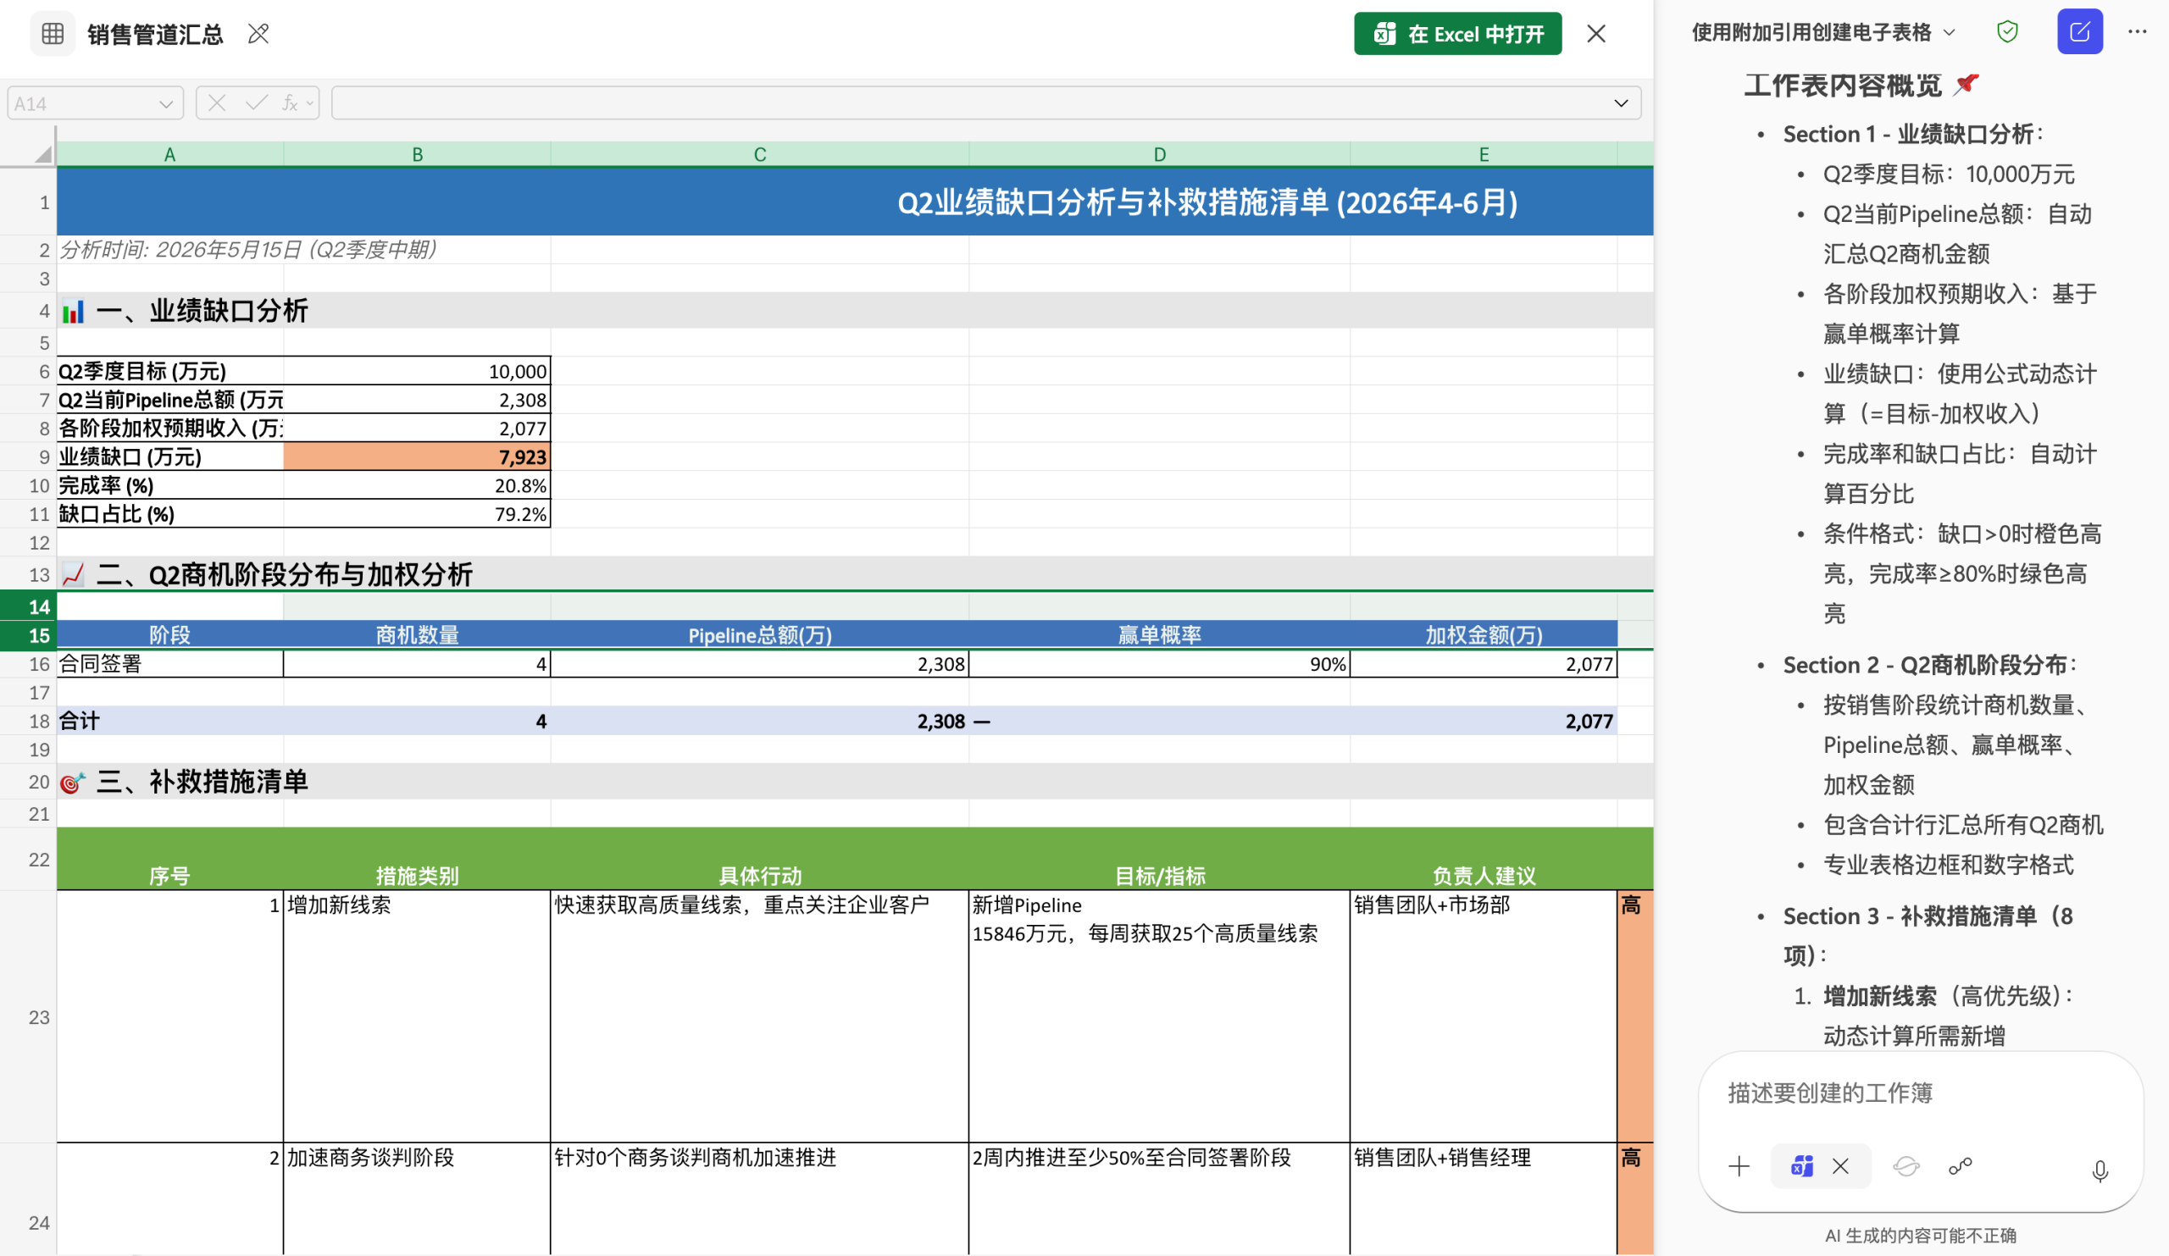
Task: Click the target icon beside 三、补救措施清单
Action: click(x=73, y=782)
